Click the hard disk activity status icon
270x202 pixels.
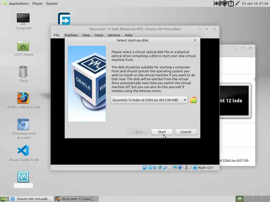coord(145,168)
